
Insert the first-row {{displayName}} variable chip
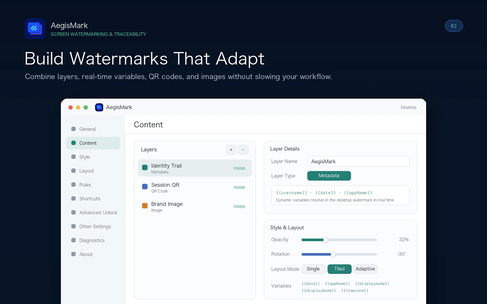(372, 284)
